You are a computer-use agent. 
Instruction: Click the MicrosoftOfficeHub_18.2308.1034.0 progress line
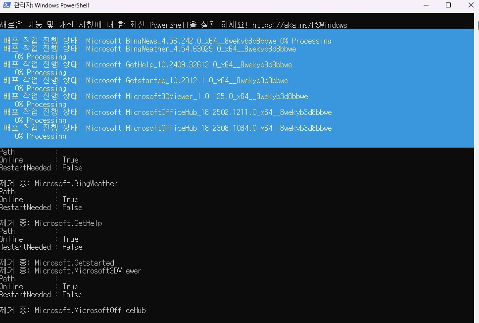pyautogui.click(x=167, y=128)
